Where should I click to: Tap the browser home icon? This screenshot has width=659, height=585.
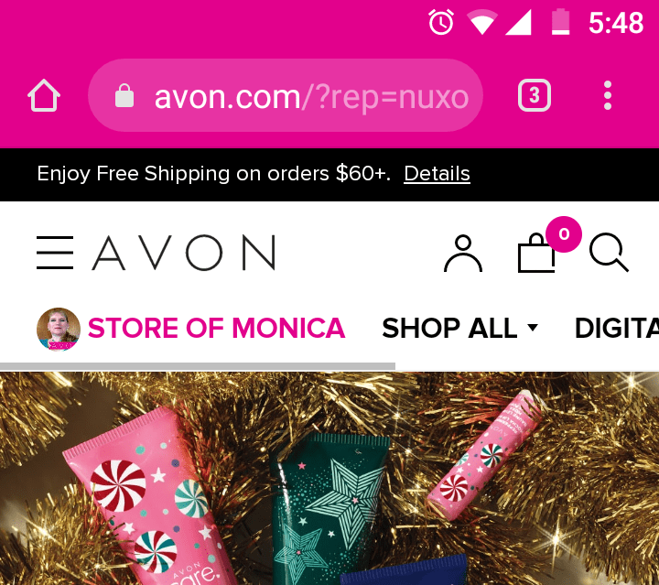(x=44, y=95)
